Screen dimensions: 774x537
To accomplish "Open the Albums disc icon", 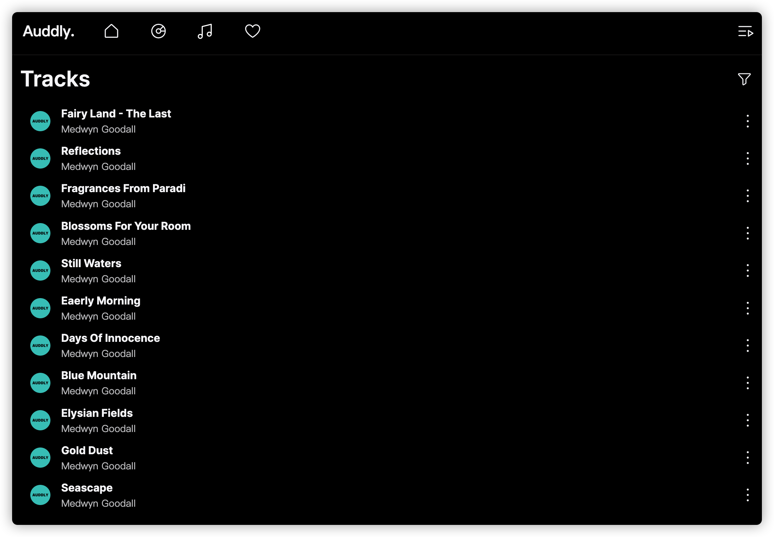I will coord(158,31).
